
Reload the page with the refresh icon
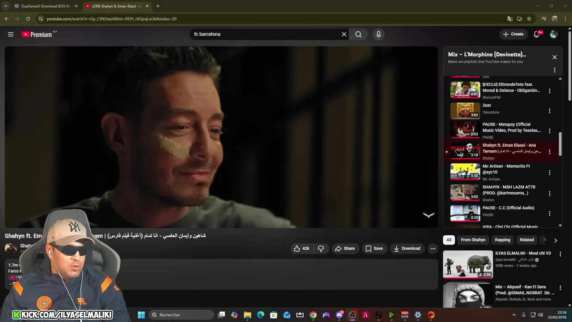click(x=28, y=19)
